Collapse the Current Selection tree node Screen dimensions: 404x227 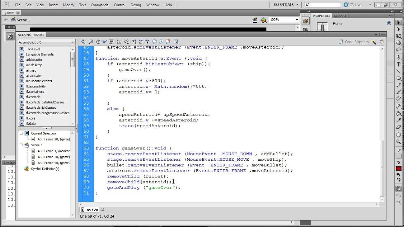coord(21,133)
